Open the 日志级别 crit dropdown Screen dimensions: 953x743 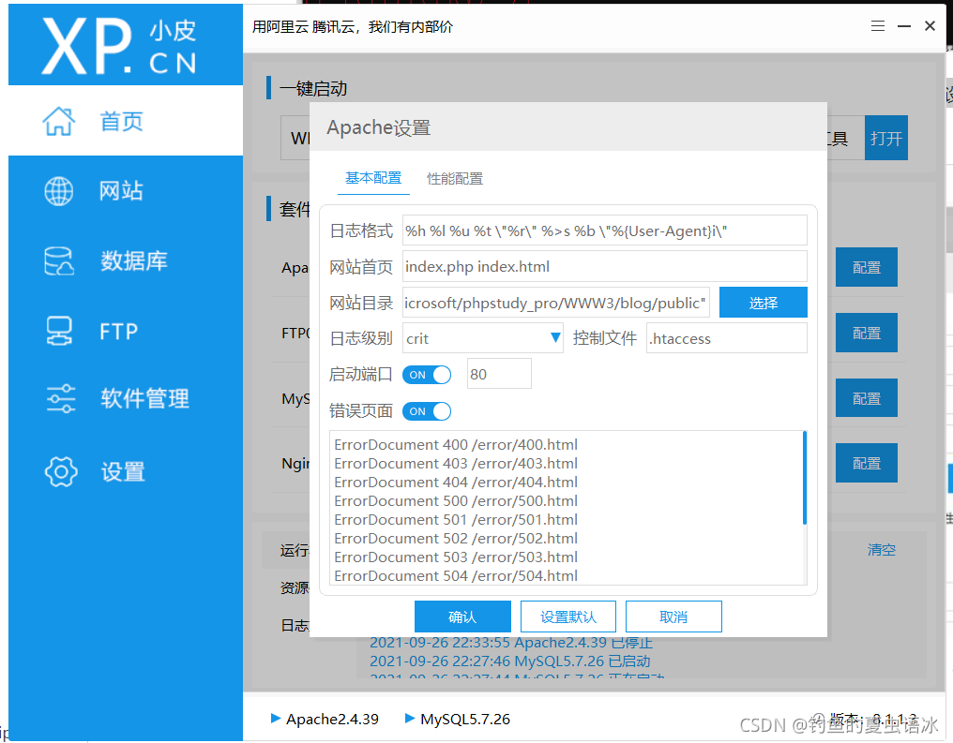484,338
